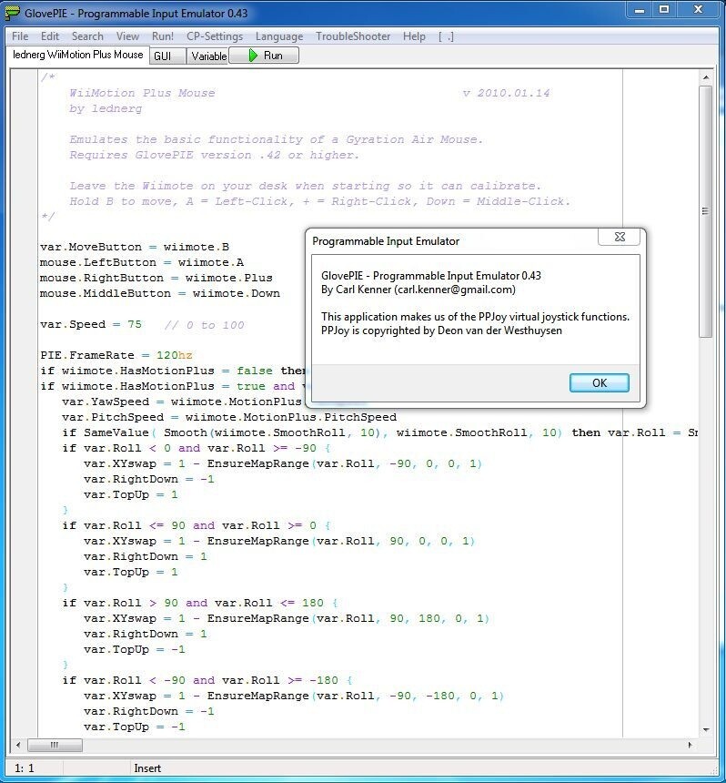Open the View menu

(127, 36)
